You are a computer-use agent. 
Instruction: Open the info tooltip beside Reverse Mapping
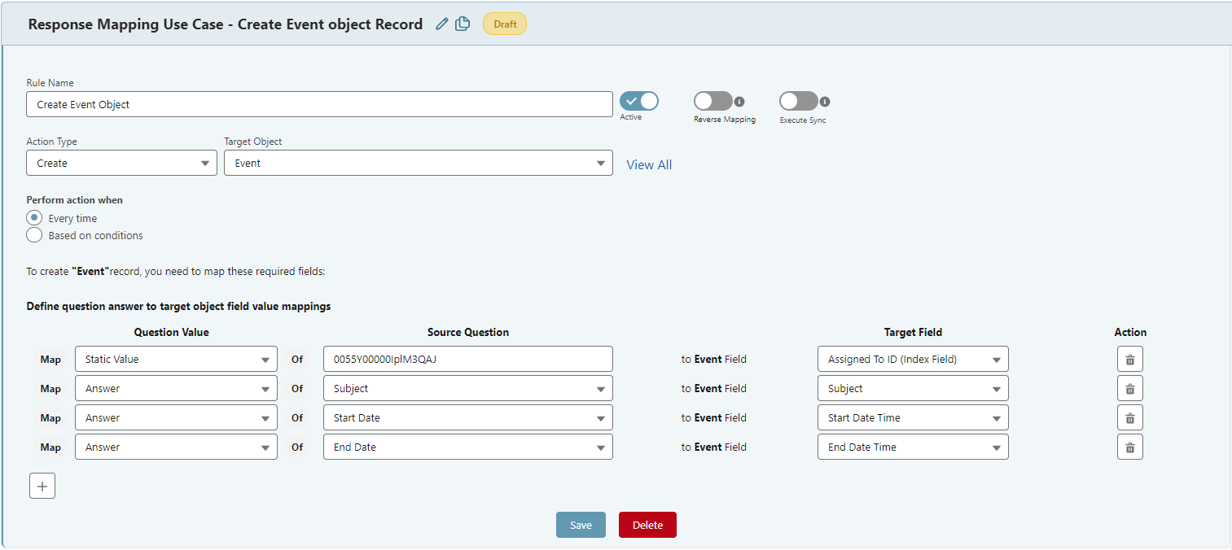[x=739, y=100]
